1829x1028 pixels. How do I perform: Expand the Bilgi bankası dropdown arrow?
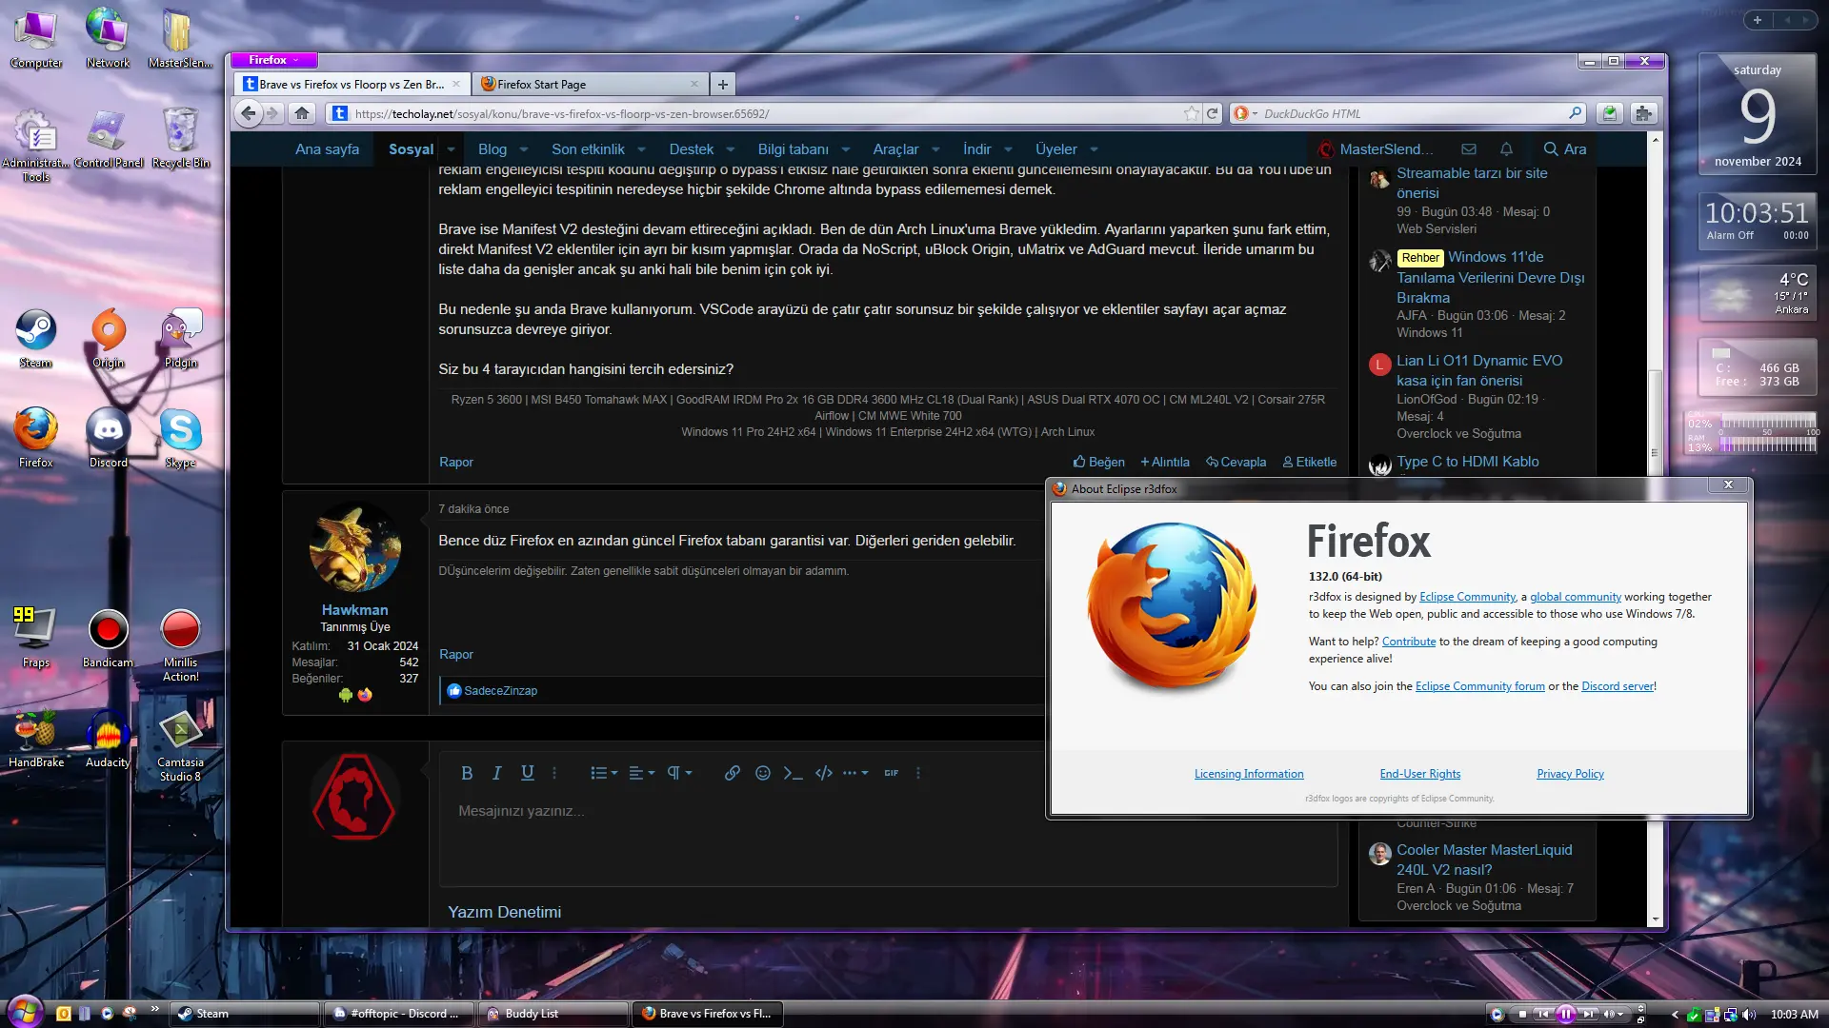click(846, 149)
